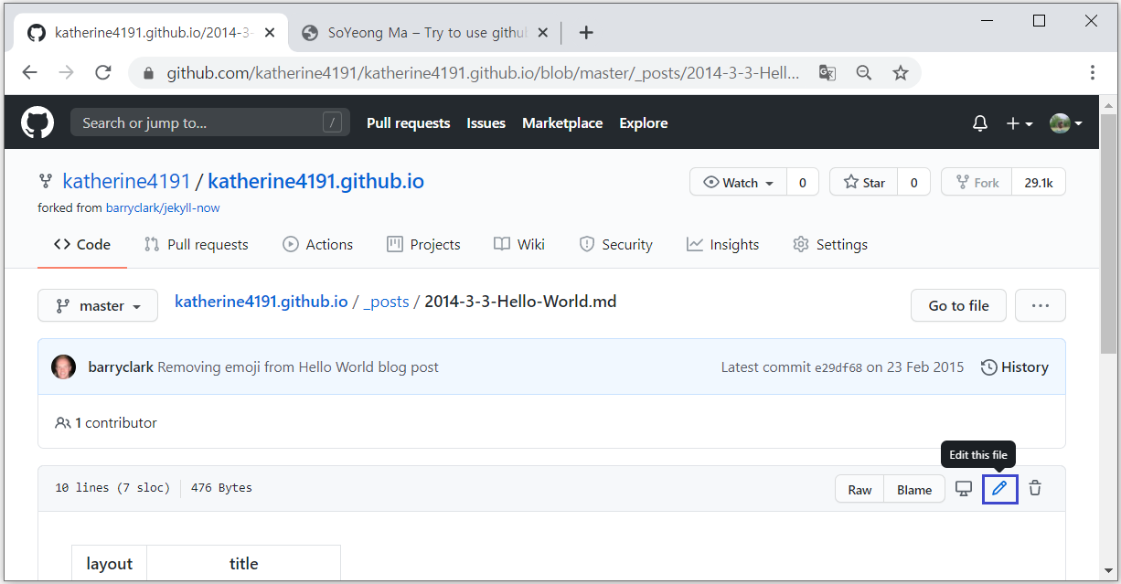Switch to the Projects tab
Image resolution: width=1121 pixels, height=584 pixels.
[423, 244]
